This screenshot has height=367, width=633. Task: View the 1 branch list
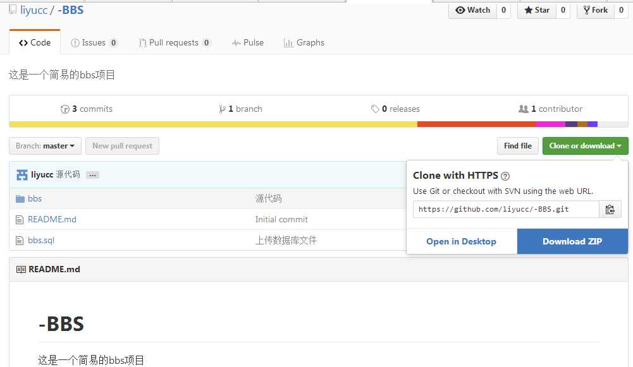pyautogui.click(x=240, y=109)
